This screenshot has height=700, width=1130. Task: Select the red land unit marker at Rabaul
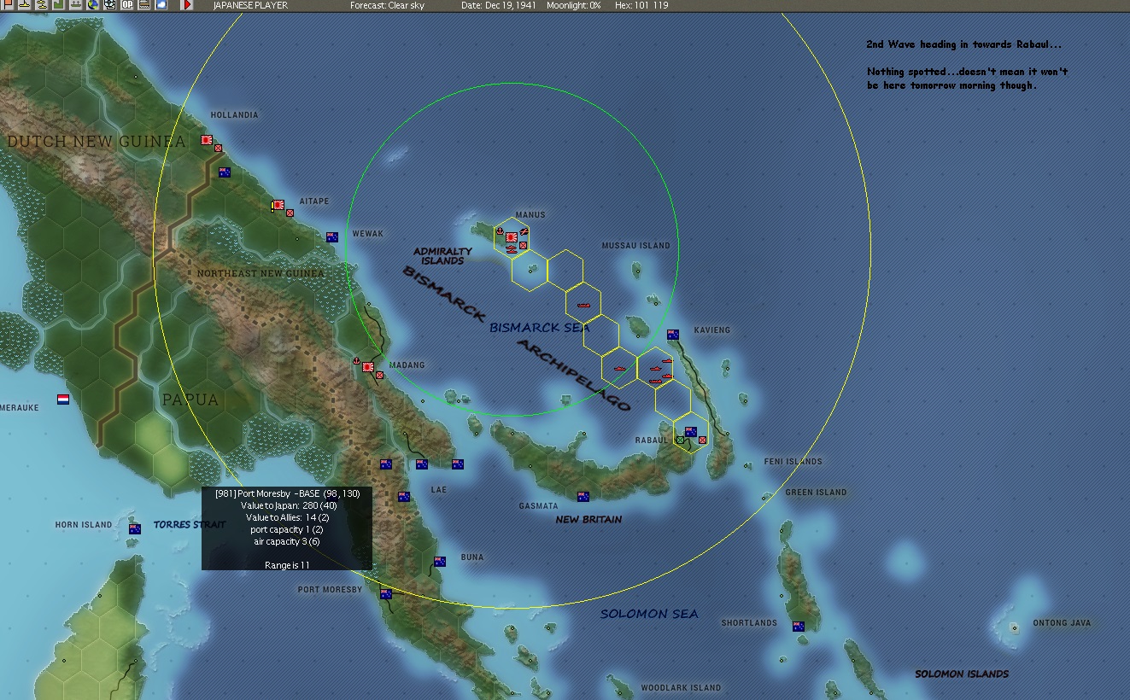click(x=702, y=440)
